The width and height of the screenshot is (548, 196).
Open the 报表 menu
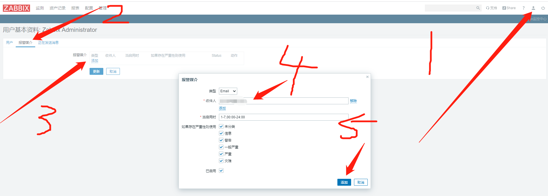pos(75,8)
